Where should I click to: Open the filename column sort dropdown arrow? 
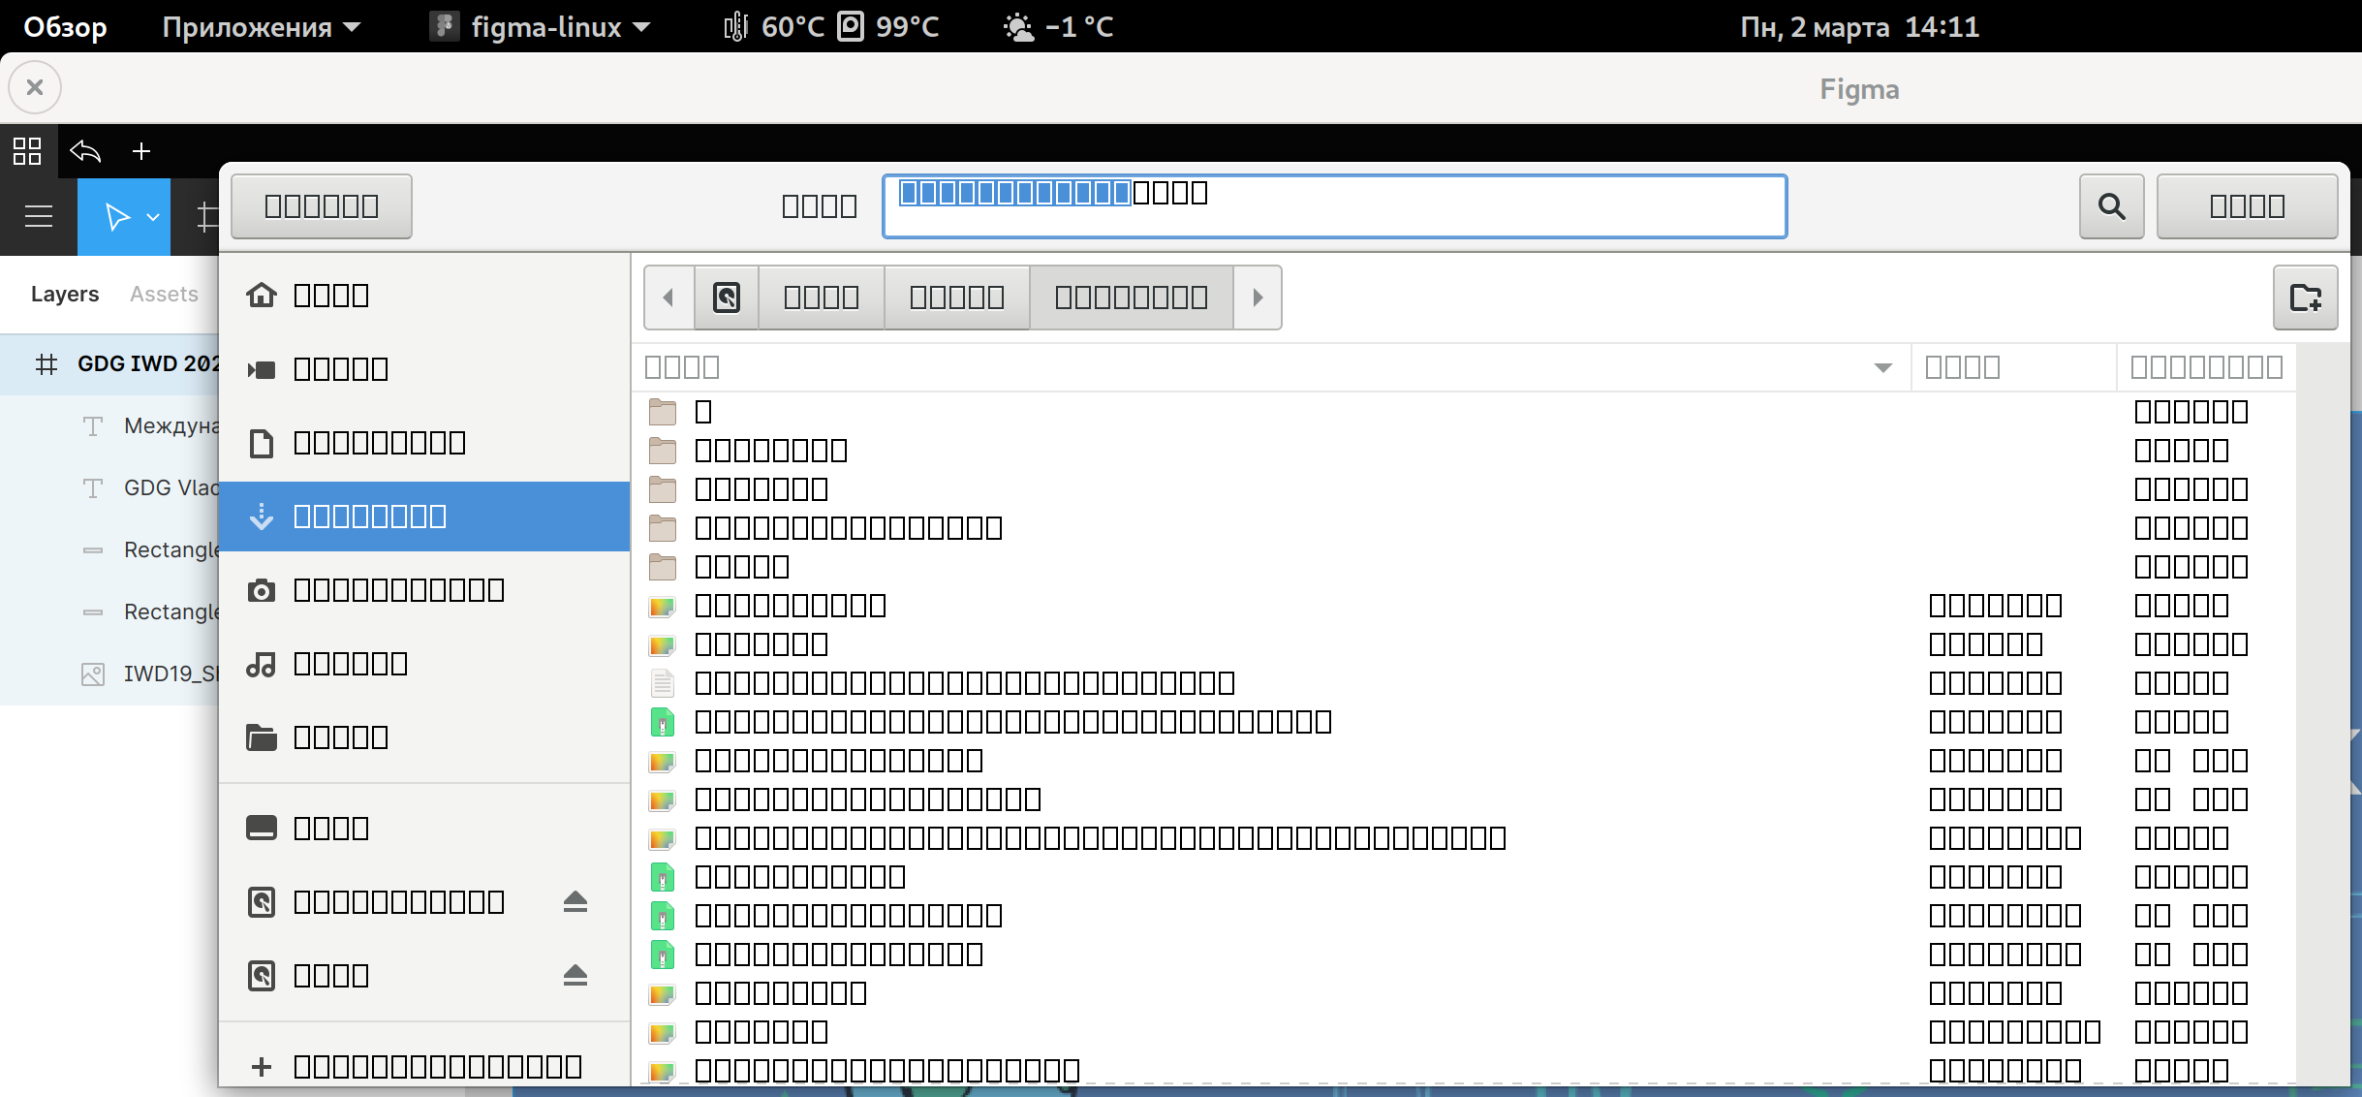point(1883,366)
